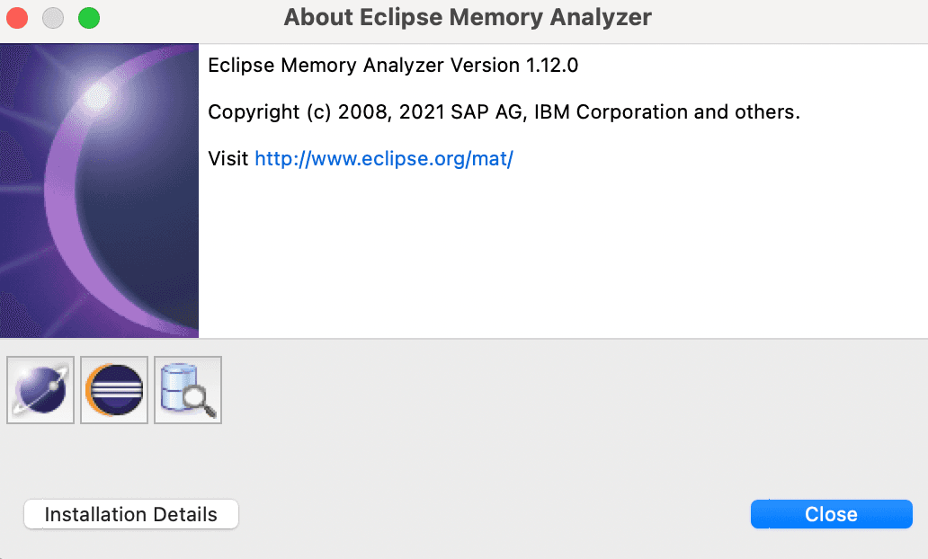Image resolution: width=928 pixels, height=559 pixels.
Task: Click blank white area below the Visit line
Action: click(562, 254)
